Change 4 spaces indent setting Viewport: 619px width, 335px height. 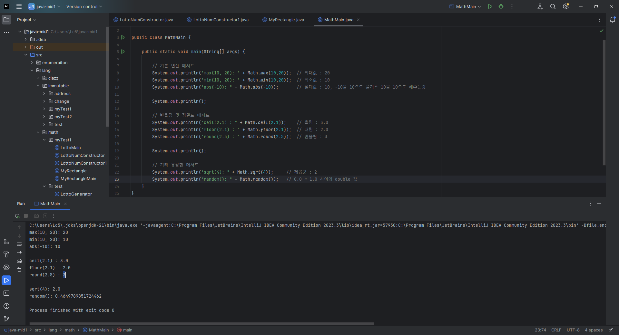pyautogui.click(x=594, y=330)
